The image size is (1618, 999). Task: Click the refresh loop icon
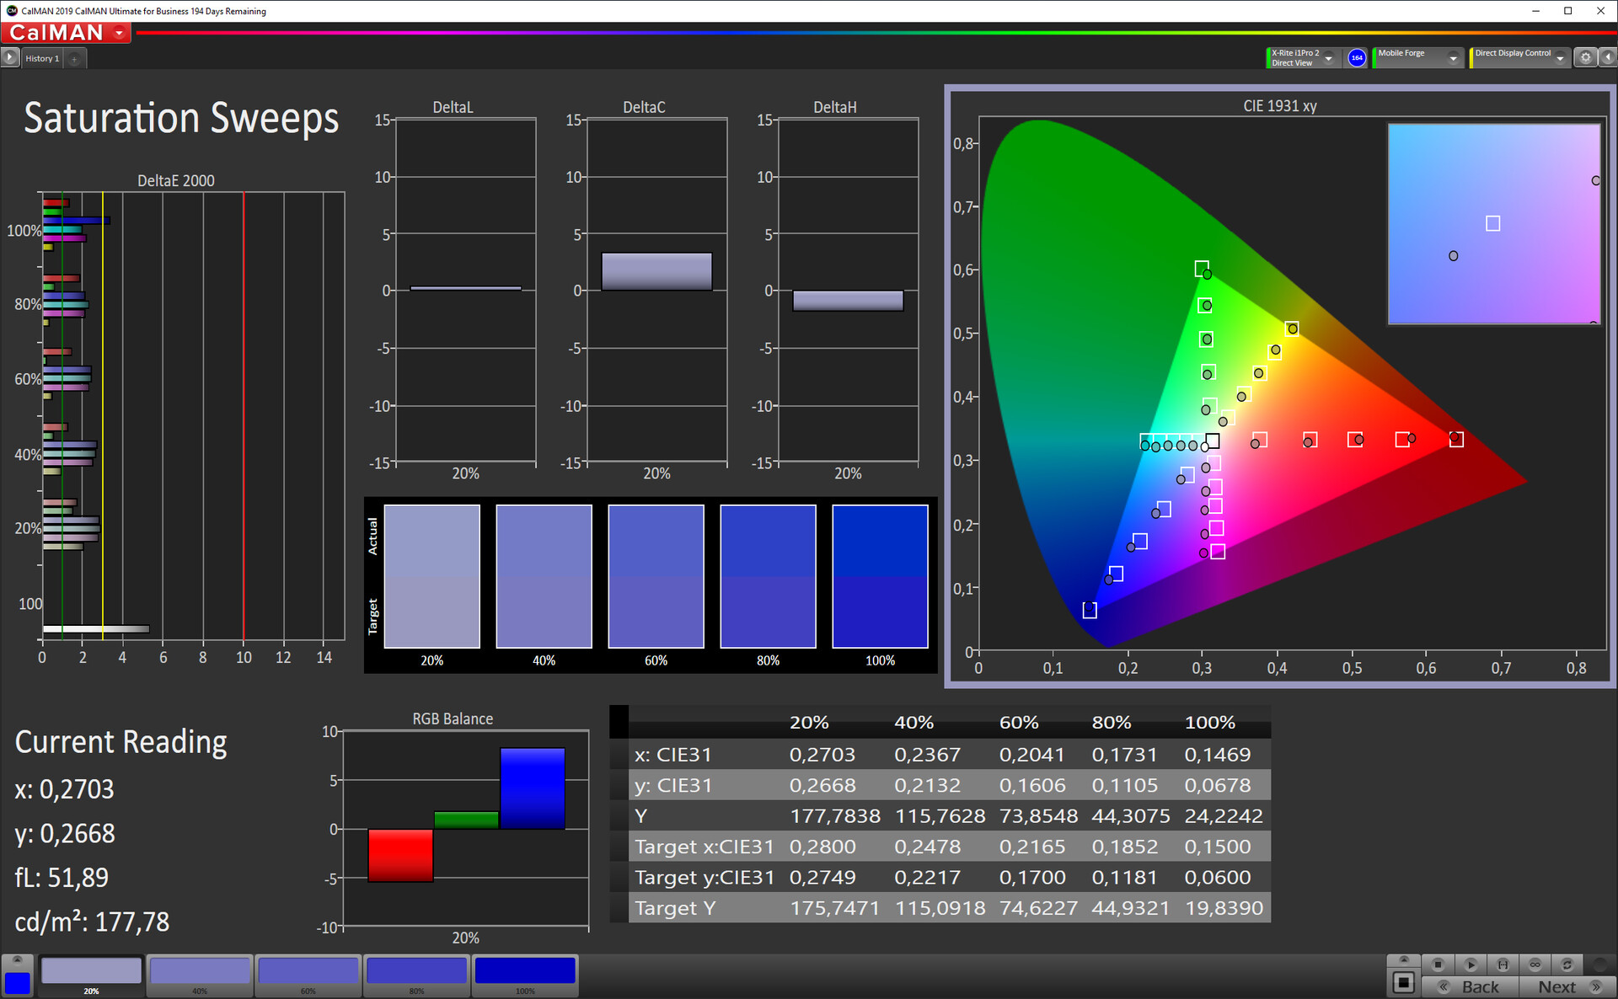pos(1567,964)
